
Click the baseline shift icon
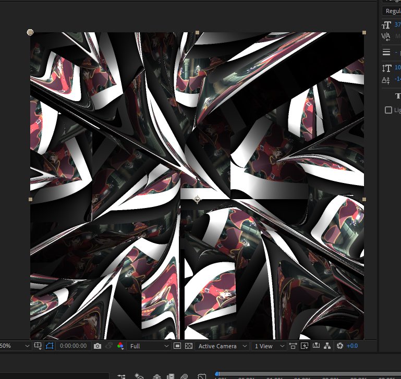[x=386, y=80]
